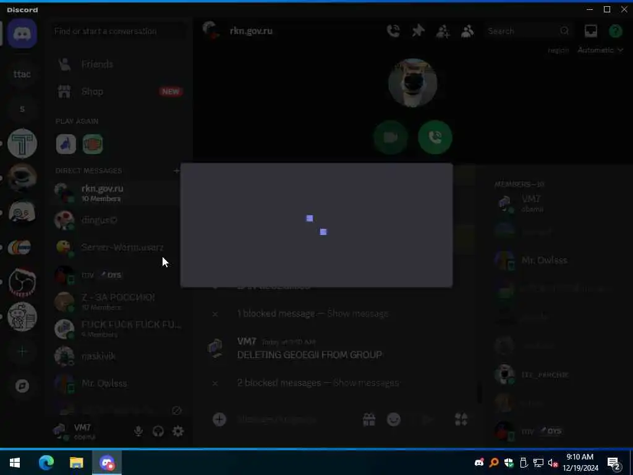Open File Explorer from taskbar

[x=76, y=463]
